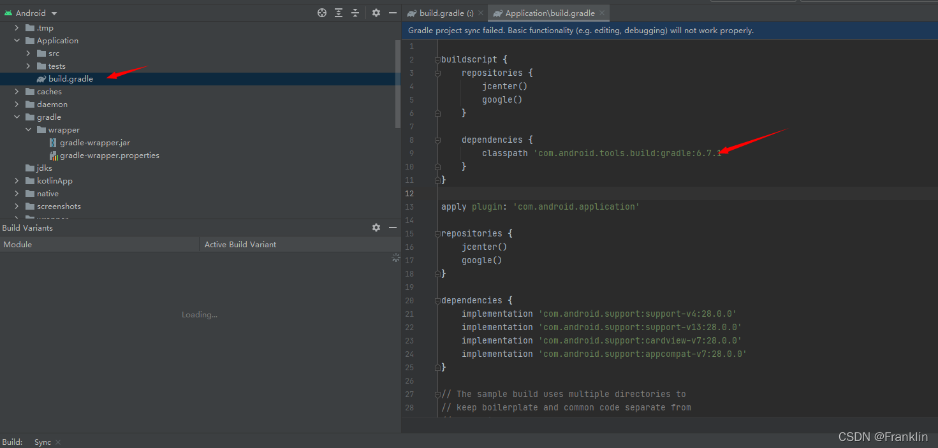Click the kotlinApp folder icon
Viewport: 938px width, 448px height.
[30, 180]
